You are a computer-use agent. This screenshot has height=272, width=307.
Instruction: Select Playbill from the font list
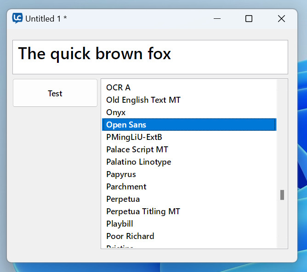(x=119, y=224)
